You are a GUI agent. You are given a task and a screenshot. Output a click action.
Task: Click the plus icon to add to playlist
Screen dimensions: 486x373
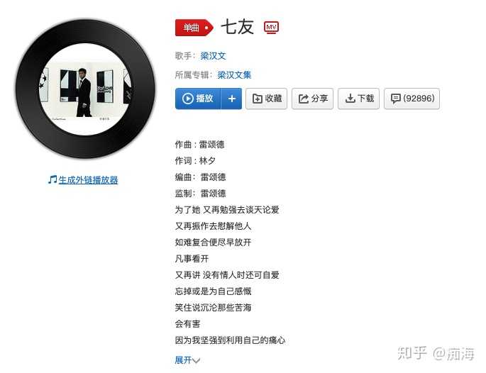(x=231, y=99)
